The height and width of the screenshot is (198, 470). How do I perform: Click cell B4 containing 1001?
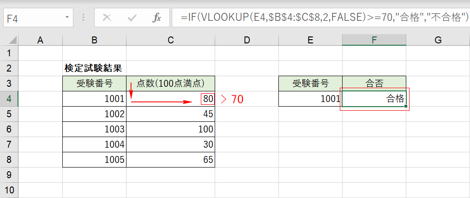pos(95,99)
